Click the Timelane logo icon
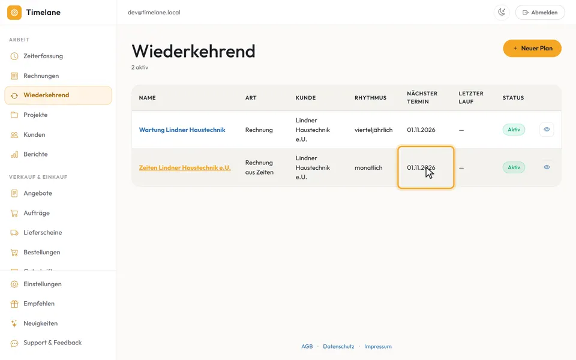The width and height of the screenshot is (576, 360). (14, 13)
